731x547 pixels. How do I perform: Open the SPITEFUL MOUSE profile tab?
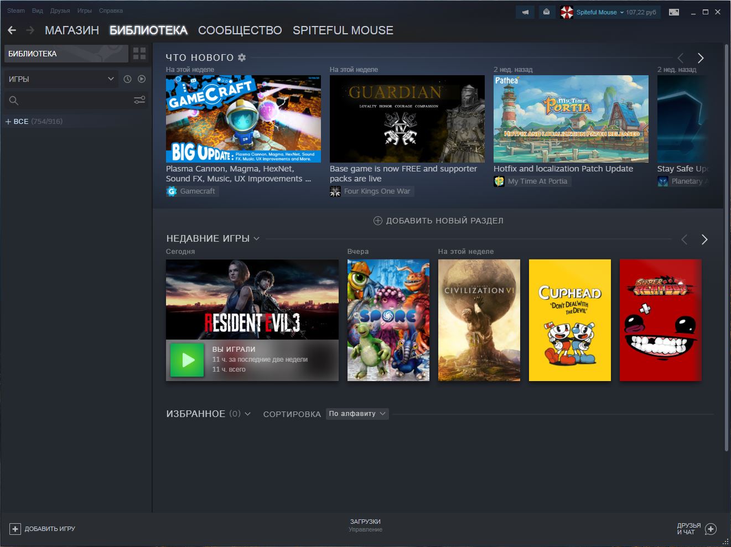pos(343,30)
